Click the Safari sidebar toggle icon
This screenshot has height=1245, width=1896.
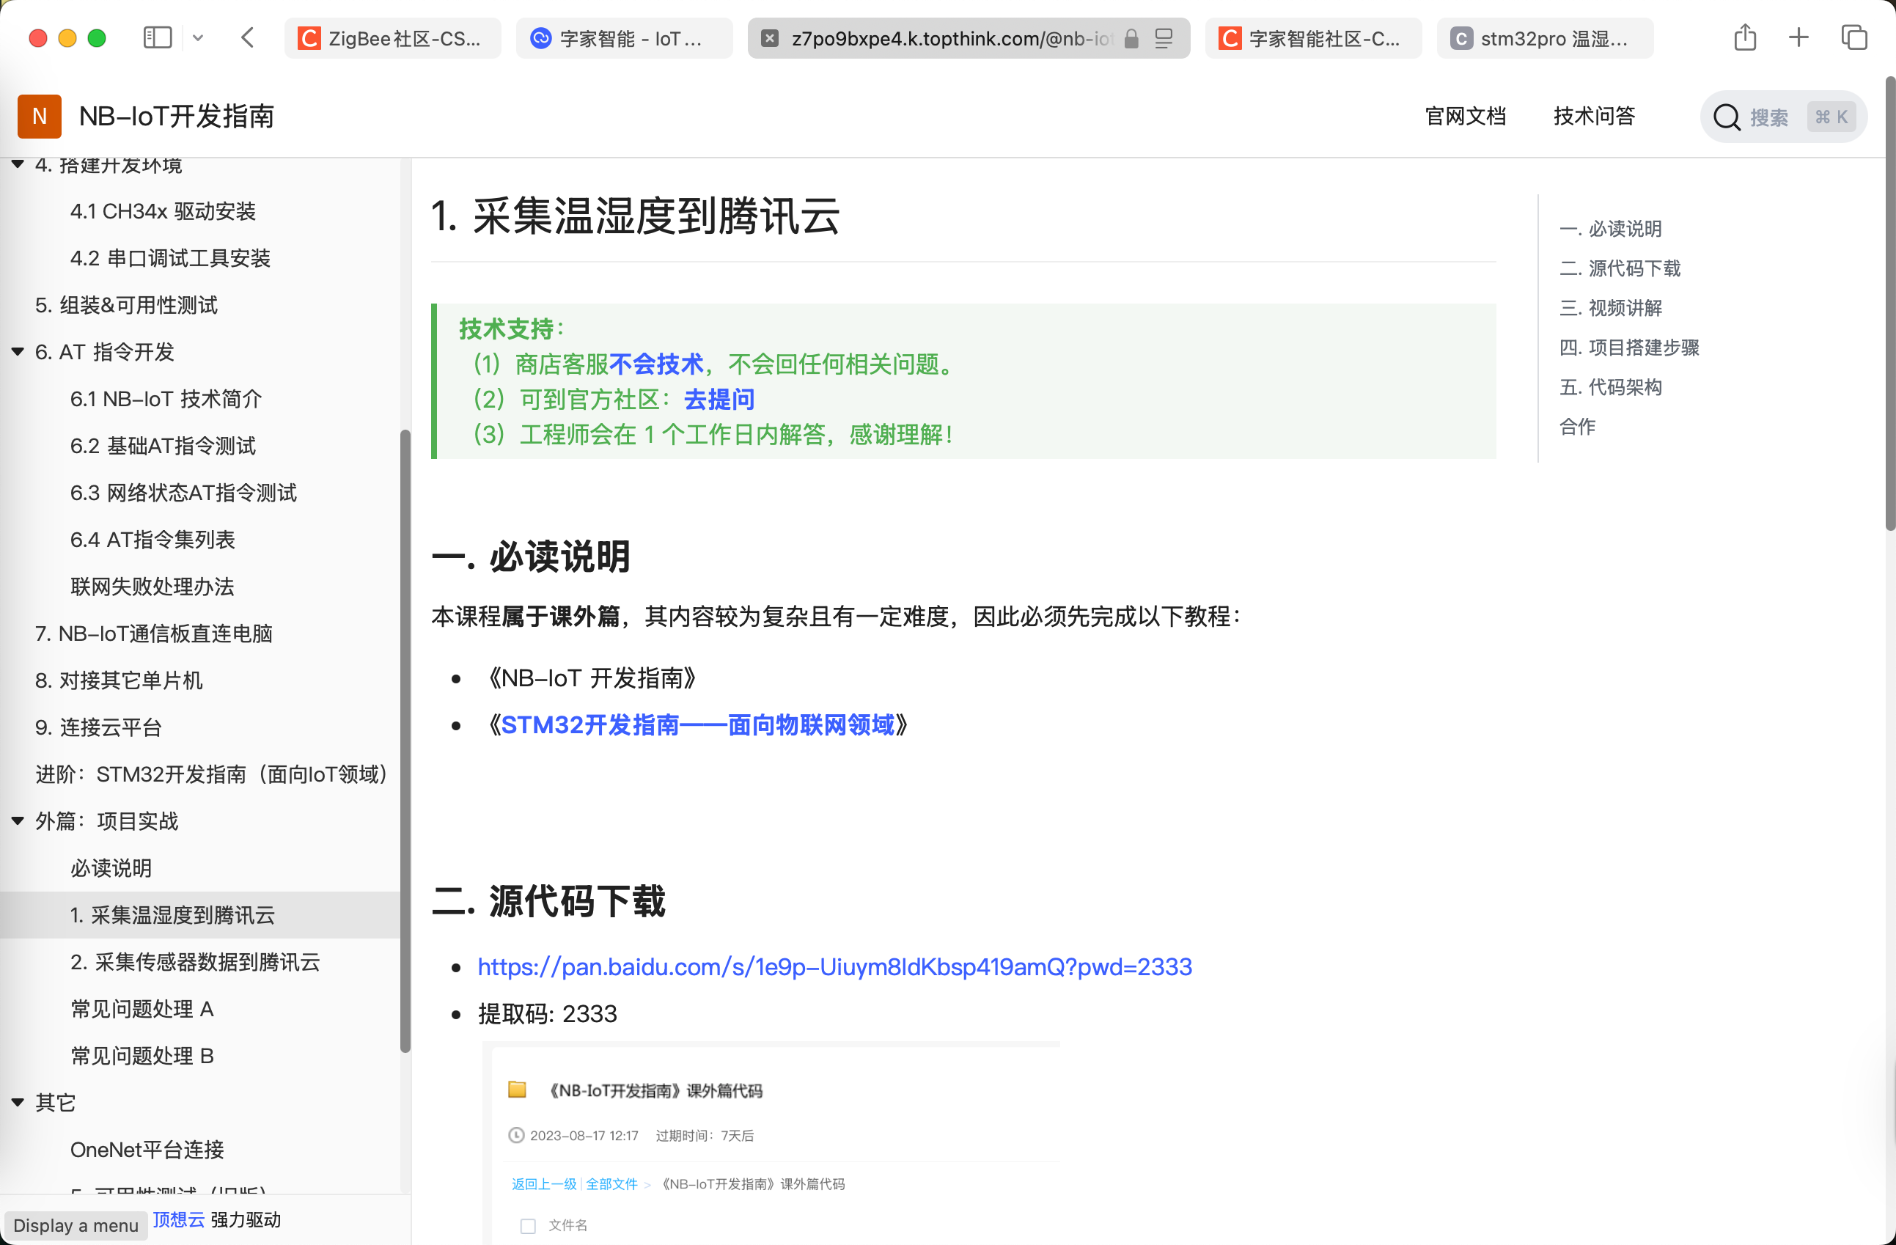157,37
